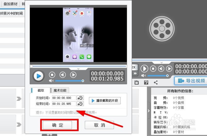Click the save floppy disk icon

point(137,82)
